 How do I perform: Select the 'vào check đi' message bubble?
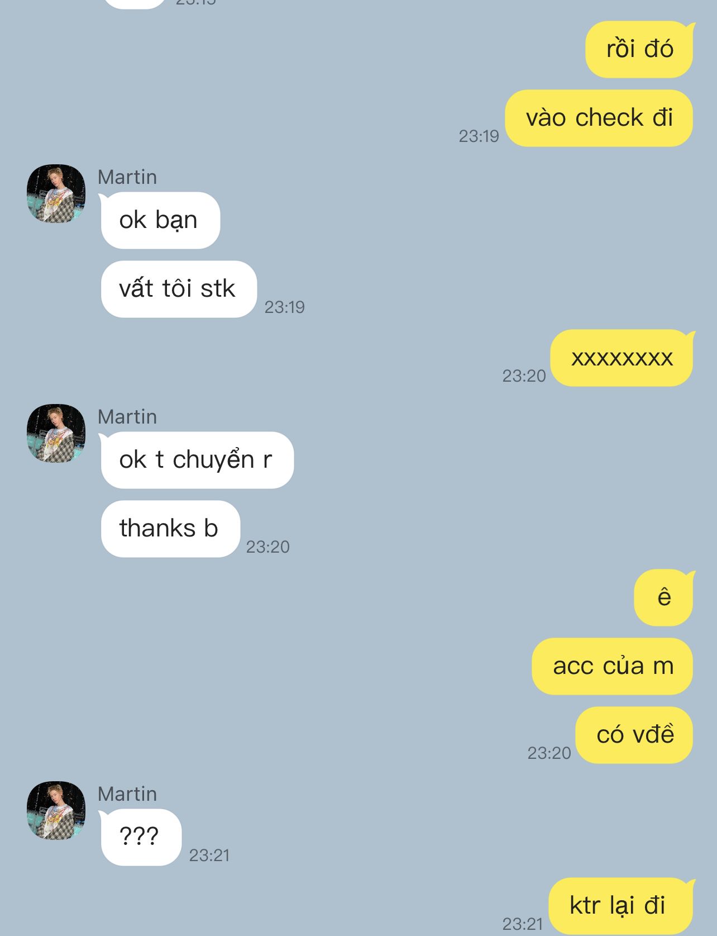(599, 118)
